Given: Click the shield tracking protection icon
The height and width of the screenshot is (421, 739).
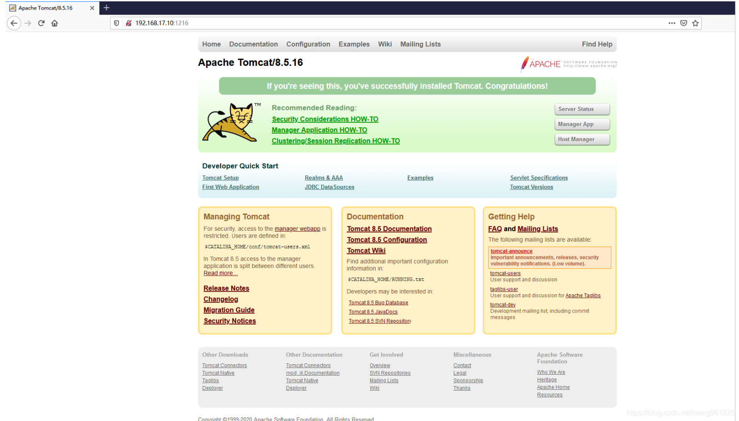Looking at the screenshot, I should click(x=117, y=23).
